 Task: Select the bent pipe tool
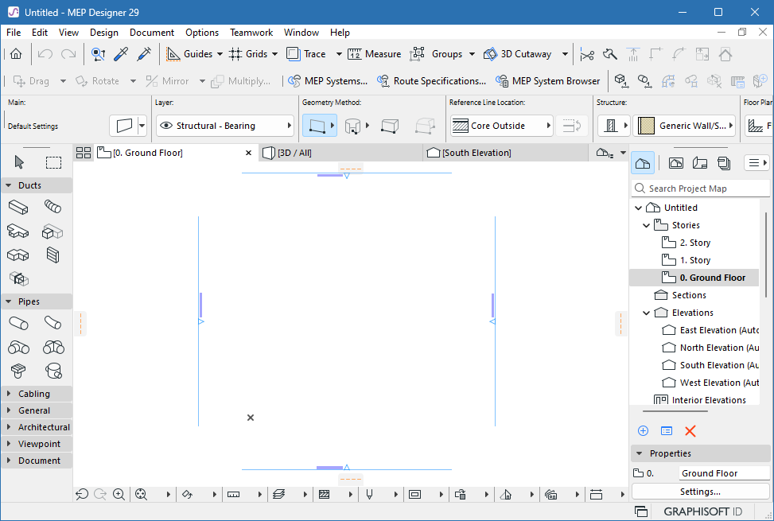[x=52, y=324]
